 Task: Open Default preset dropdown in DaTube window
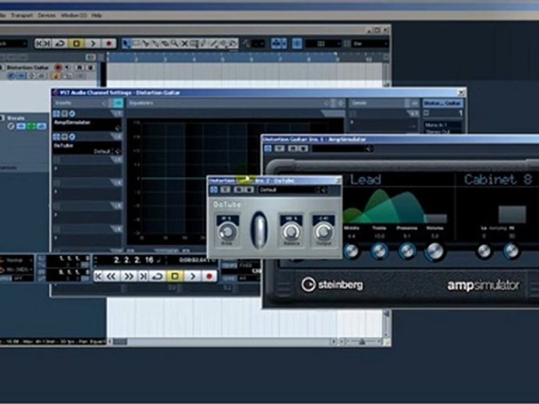293,190
